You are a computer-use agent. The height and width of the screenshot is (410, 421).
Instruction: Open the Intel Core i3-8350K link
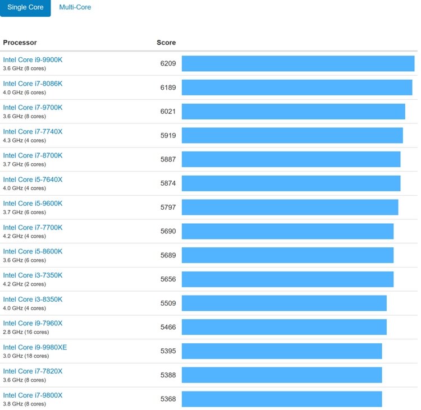(33, 300)
